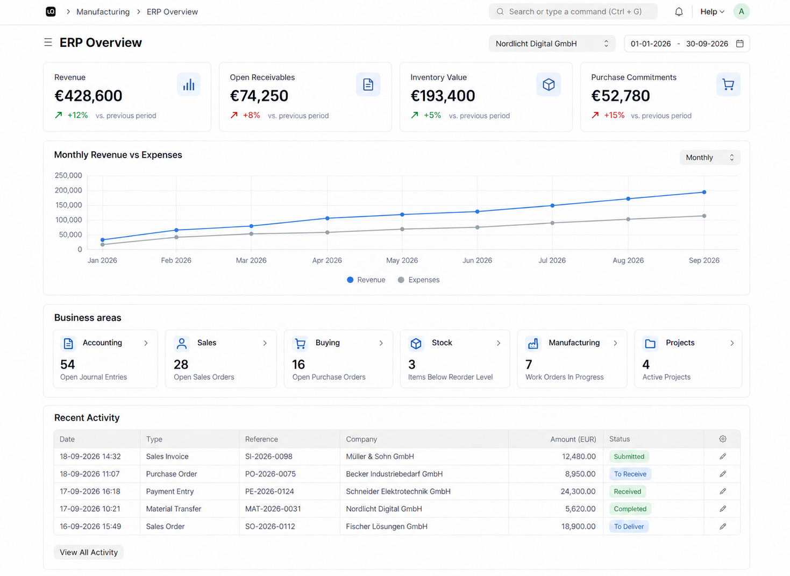This screenshot has height=576, width=790.
Task: Toggle the Expenses legend series
Action: (x=418, y=280)
